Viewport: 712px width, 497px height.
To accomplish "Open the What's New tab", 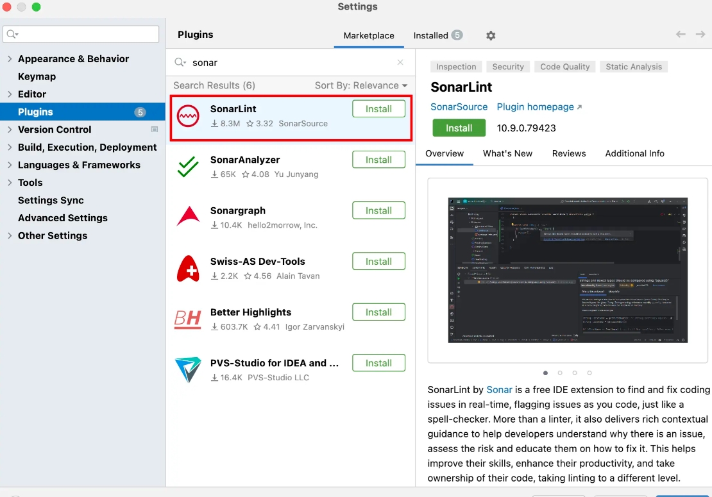I will [507, 153].
